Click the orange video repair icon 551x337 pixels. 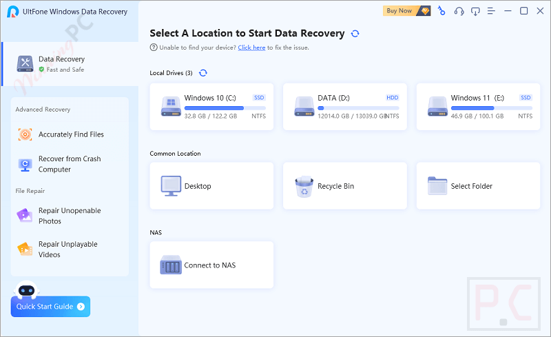pos(25,249)
